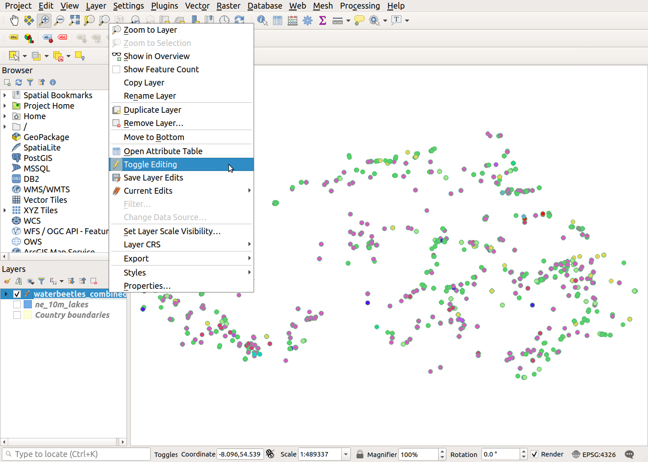The image size is (648, 462).
Task: Toggle the scale lock padlock icon
Action: 360,454
